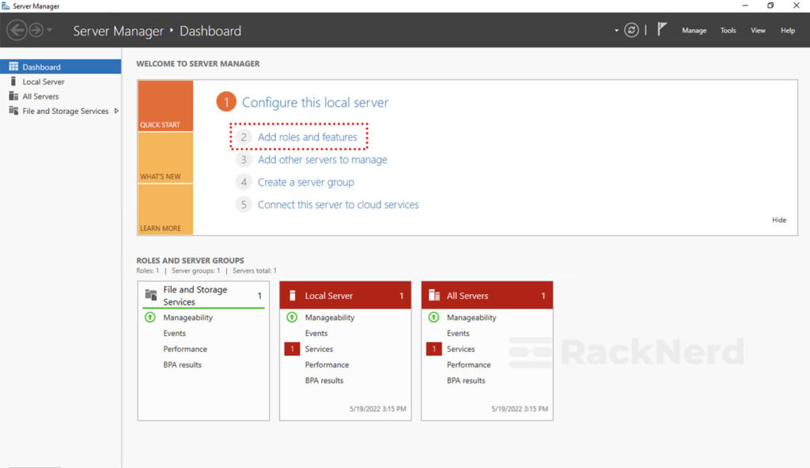Click the All Servers icon in the sidebar
The image size is (810, 468).
13,96
